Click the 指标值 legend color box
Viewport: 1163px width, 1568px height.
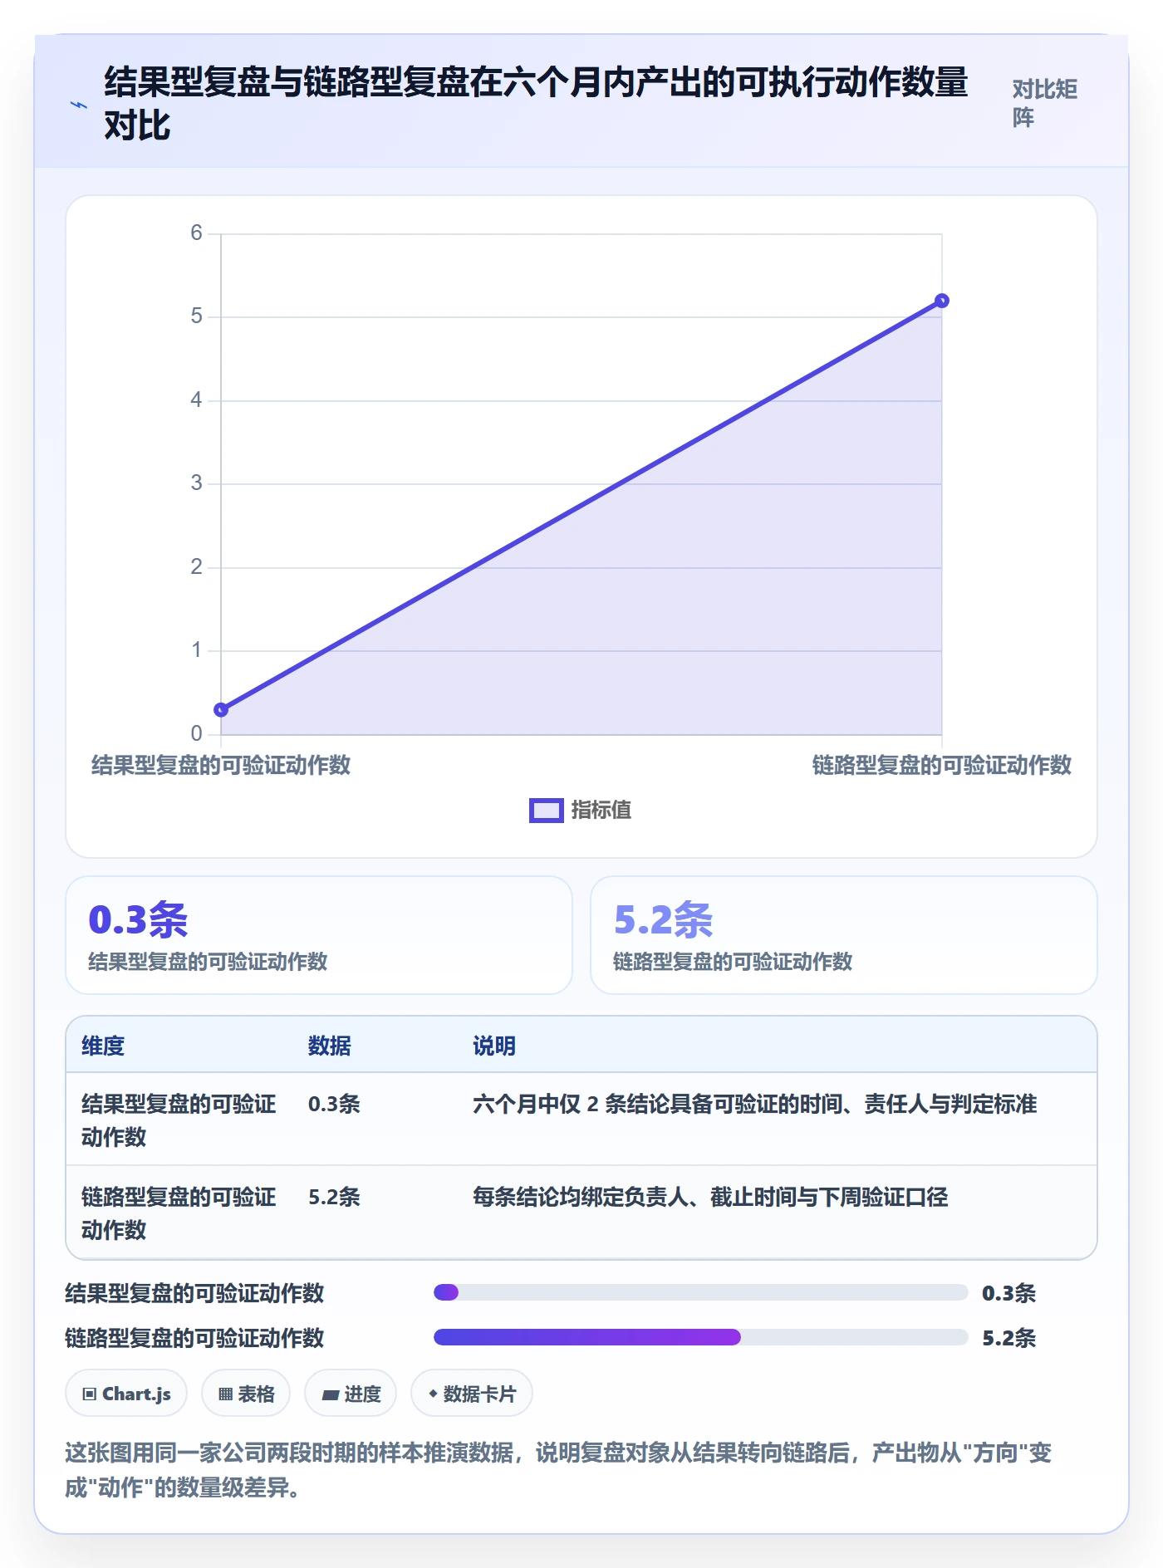tap(546, 811)
